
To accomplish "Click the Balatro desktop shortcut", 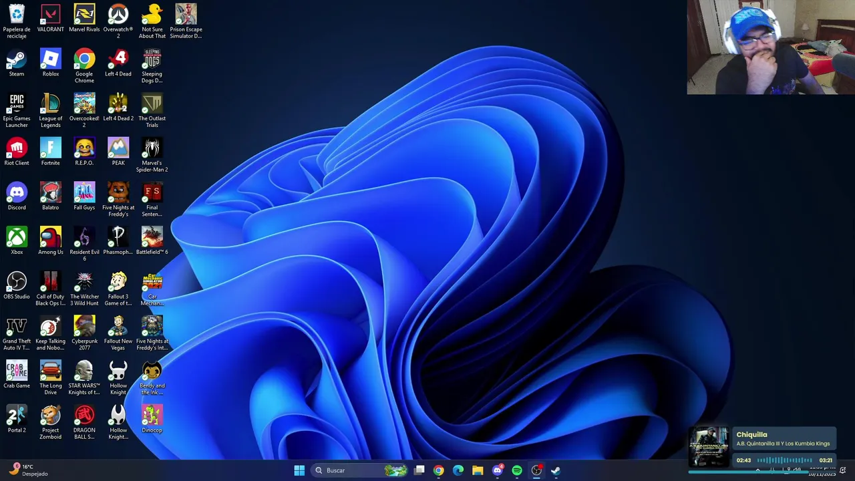I will (x=51, y=196).
